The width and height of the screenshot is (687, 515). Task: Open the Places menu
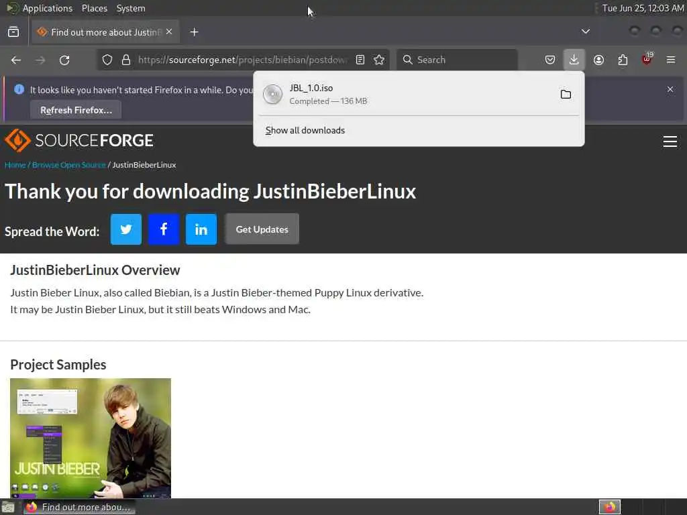tap(94, 8)
